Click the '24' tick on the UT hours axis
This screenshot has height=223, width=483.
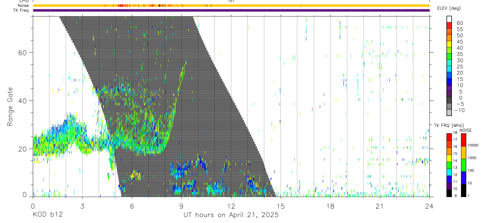[430, 206]
